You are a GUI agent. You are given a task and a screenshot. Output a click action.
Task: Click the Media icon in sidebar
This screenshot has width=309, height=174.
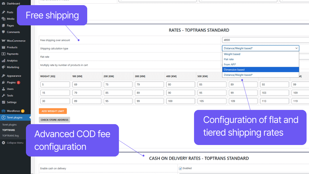pyautogui.click(x=3, y=19)
